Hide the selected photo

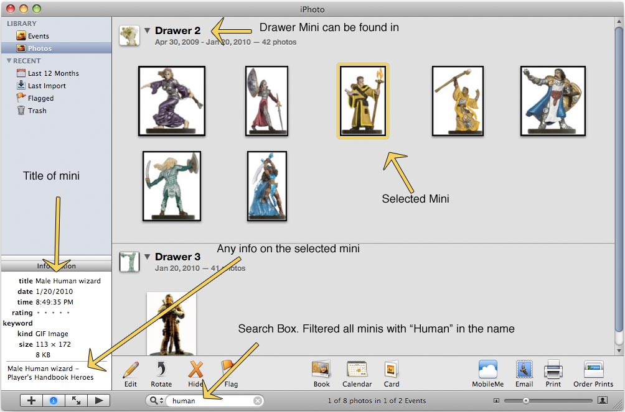tap(195, 374)
